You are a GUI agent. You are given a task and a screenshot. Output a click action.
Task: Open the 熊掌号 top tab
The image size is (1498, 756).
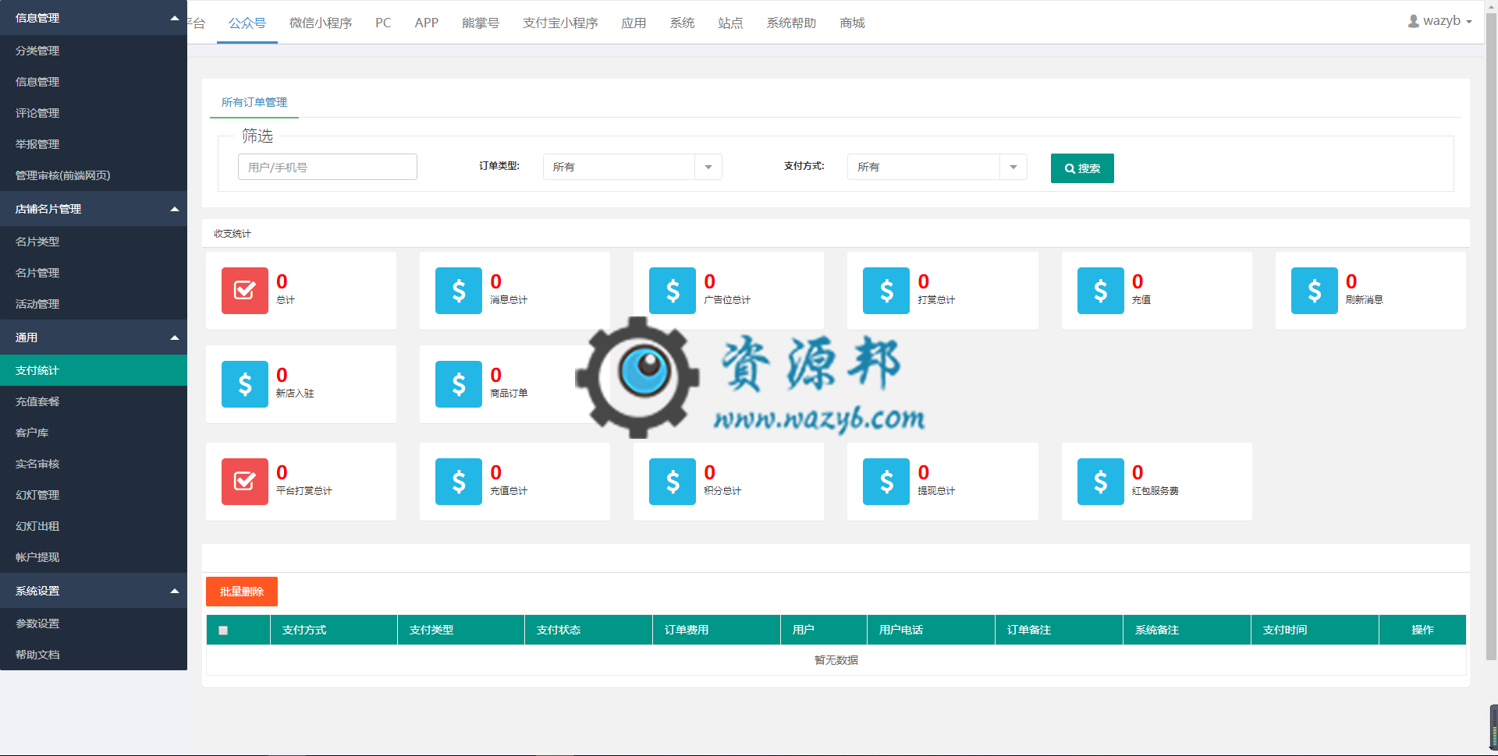(x=481, y=23)
